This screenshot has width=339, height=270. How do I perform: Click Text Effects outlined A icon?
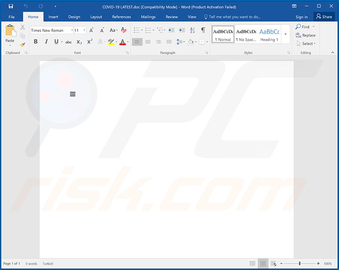coord(100,42)
